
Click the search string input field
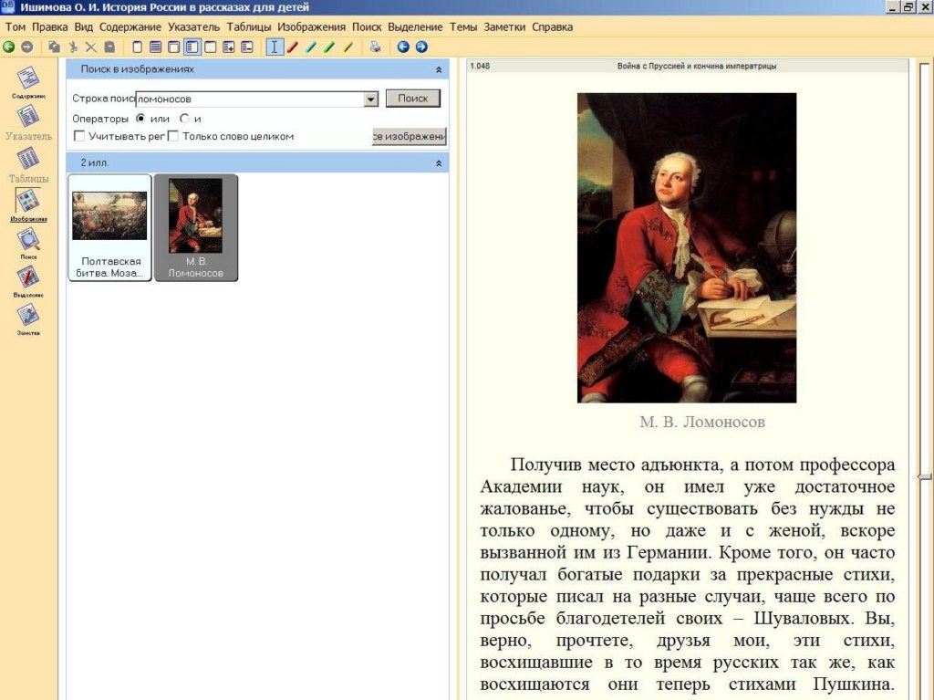[x=250, y=99]
